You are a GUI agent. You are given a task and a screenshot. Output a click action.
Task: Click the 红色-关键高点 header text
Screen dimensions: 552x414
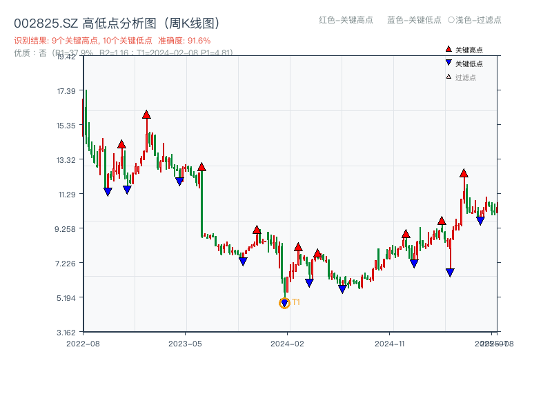click(x=346, y=20)
